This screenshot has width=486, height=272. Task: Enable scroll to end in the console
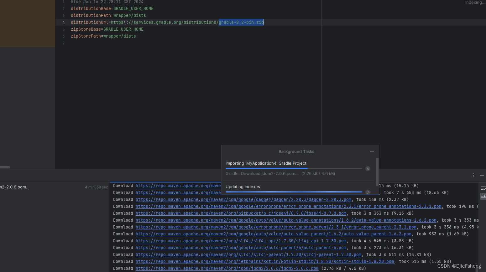click(x=483, y=196)
